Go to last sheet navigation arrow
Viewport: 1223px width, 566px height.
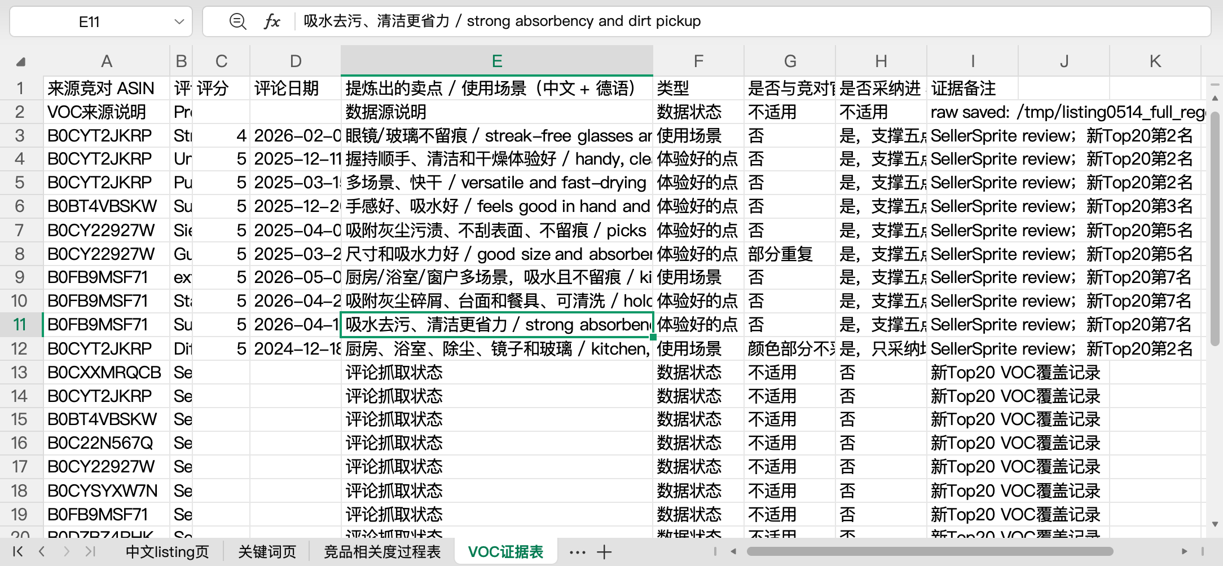click(90, 551)
